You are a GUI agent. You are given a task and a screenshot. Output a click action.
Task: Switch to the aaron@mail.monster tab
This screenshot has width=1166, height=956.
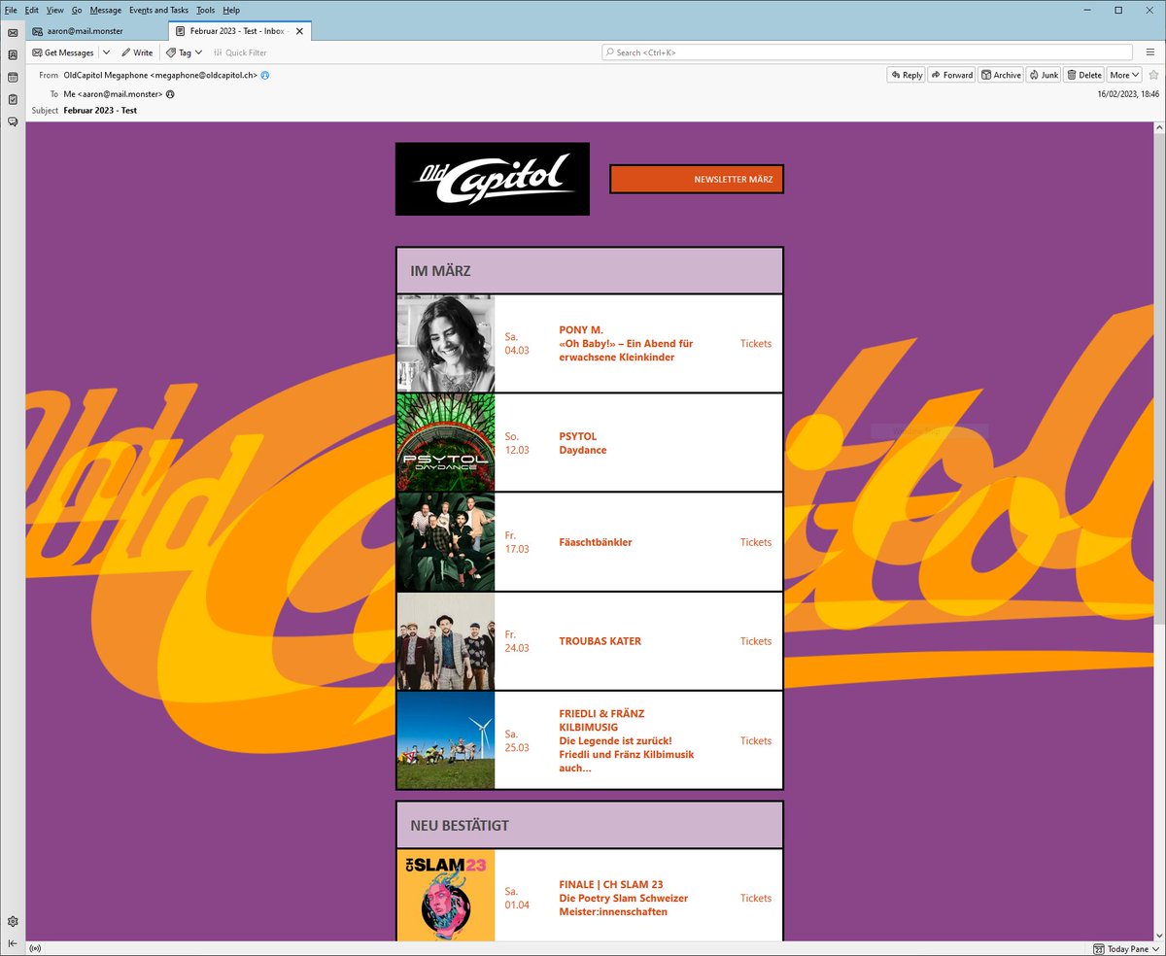click(96, 31)
